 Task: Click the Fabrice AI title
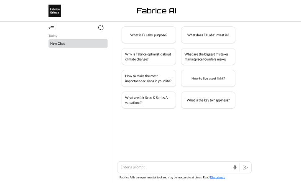coord(156,11)
